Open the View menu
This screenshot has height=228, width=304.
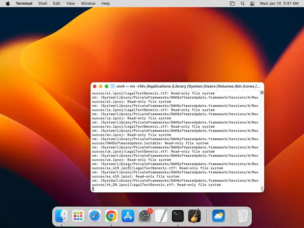(x=71, y=4)
